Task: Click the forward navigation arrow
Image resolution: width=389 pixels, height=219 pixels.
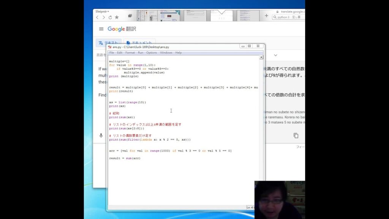Action: [104, 17]
